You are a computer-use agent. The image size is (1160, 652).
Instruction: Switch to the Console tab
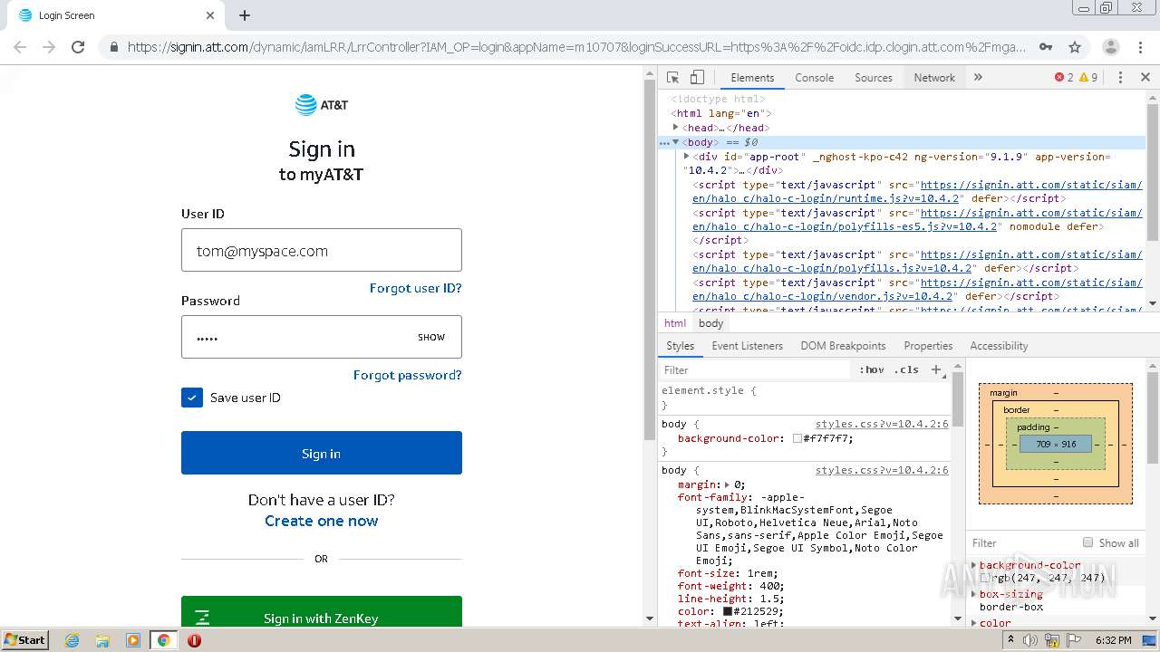pyautogui.click(x=814, y=78)
